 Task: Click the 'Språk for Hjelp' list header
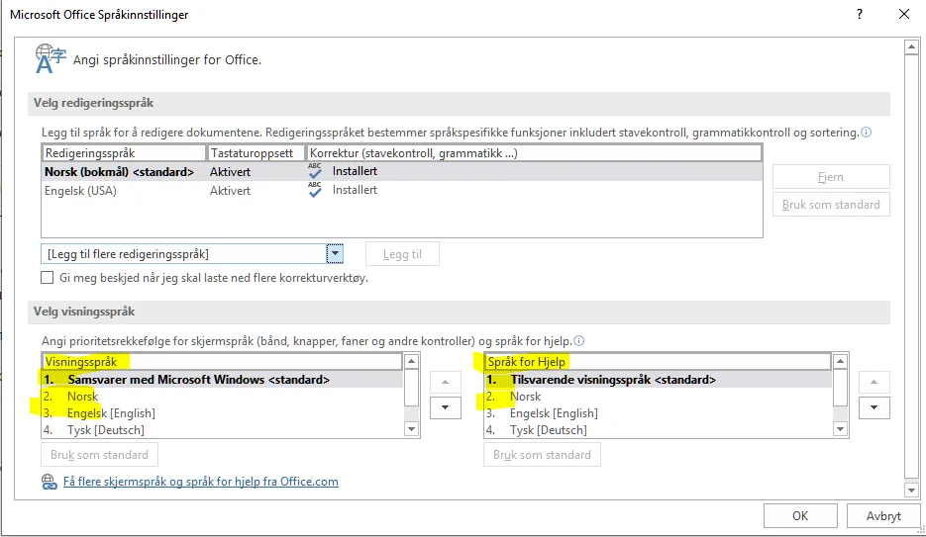[x=658, y=361]
